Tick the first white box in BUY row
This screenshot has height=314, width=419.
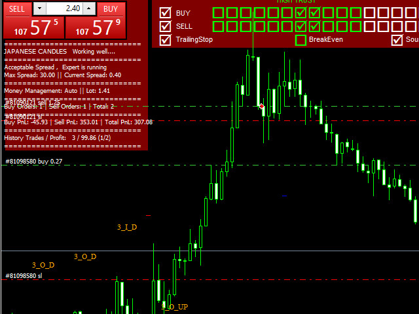click(369, 13)
